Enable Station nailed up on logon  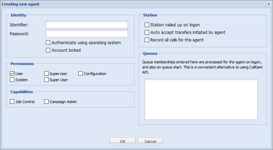click(x=147, y=25)
